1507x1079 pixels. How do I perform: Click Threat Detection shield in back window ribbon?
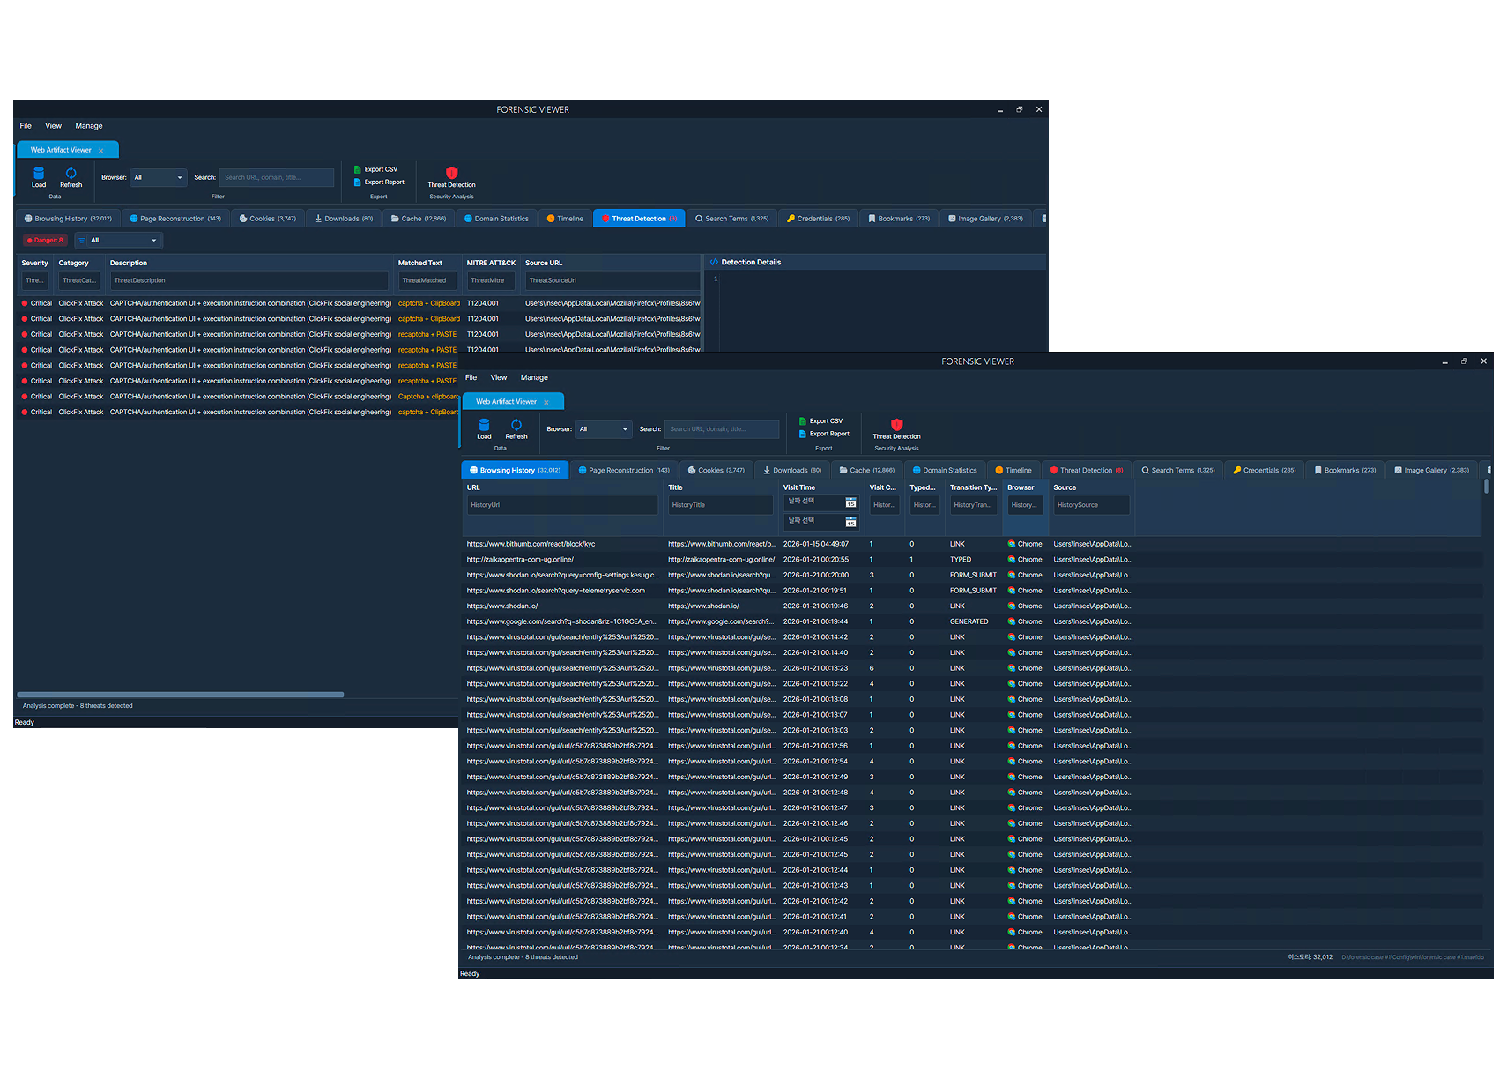[451, 173]
